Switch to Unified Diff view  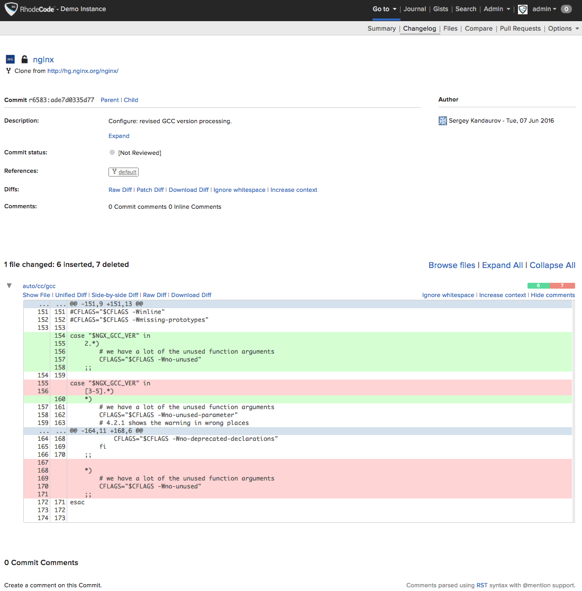coord(71,295)
